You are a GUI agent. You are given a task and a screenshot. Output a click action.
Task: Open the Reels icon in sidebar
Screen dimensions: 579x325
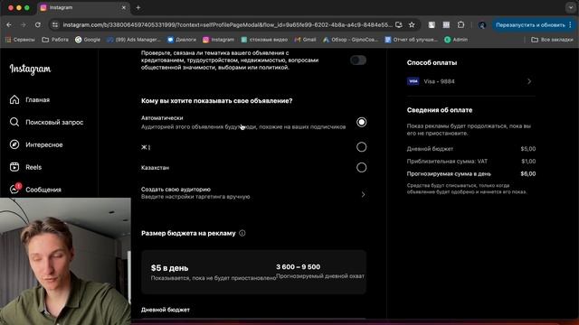(x=14, y=167)
